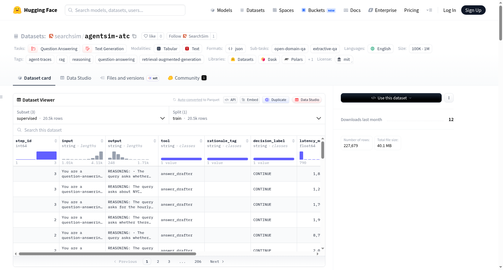
Task: Click the Hugging Face logo icon
Action: tap(17, 10)
